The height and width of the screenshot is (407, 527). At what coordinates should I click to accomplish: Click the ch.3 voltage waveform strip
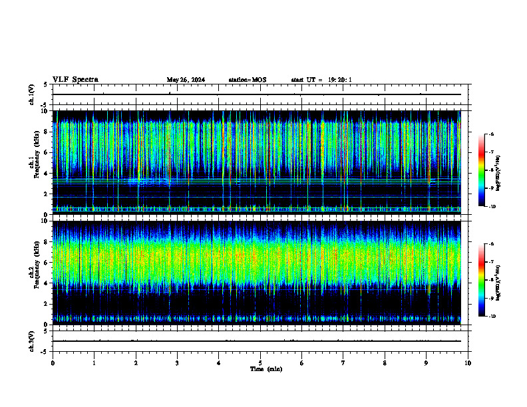click(x=260, y=341)
